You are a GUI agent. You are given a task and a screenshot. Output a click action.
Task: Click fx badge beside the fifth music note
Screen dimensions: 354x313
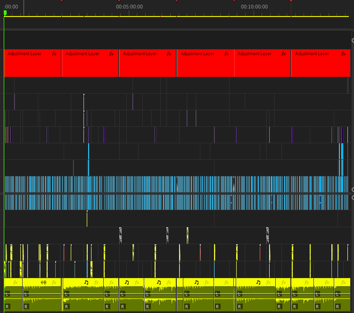coord(268,282)
